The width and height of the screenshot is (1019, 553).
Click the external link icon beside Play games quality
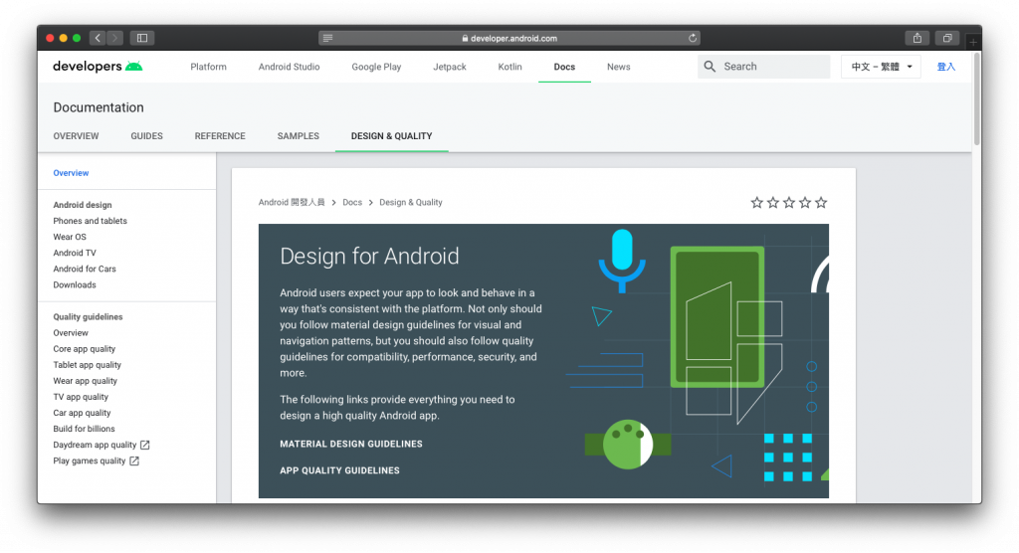[134, 461]
